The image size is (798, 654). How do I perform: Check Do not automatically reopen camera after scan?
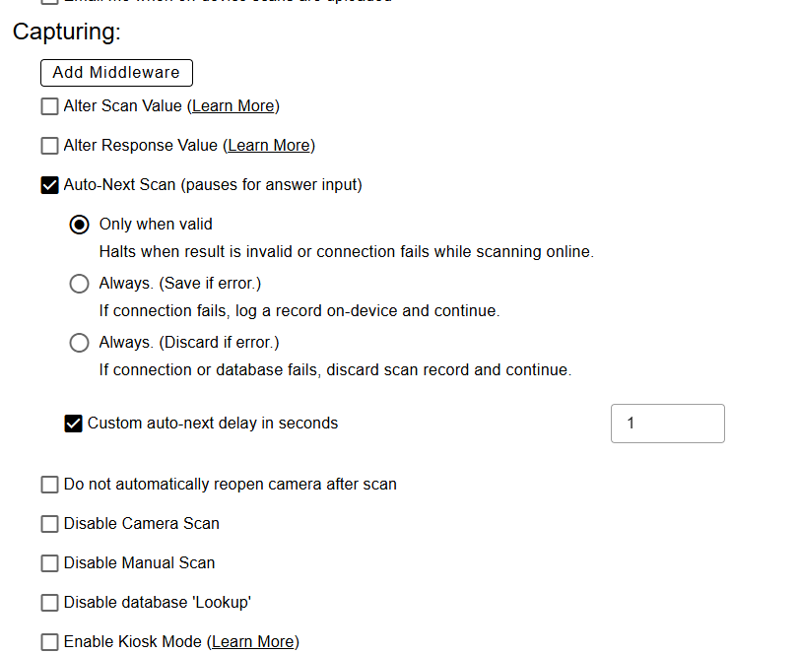click(x=49, y=485)
